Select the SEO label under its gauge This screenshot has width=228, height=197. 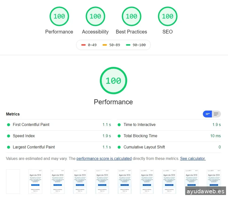168,32
